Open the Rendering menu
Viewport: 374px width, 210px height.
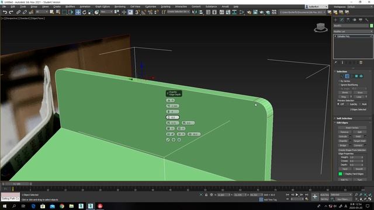pyautogui.click(x=120, y=6)
